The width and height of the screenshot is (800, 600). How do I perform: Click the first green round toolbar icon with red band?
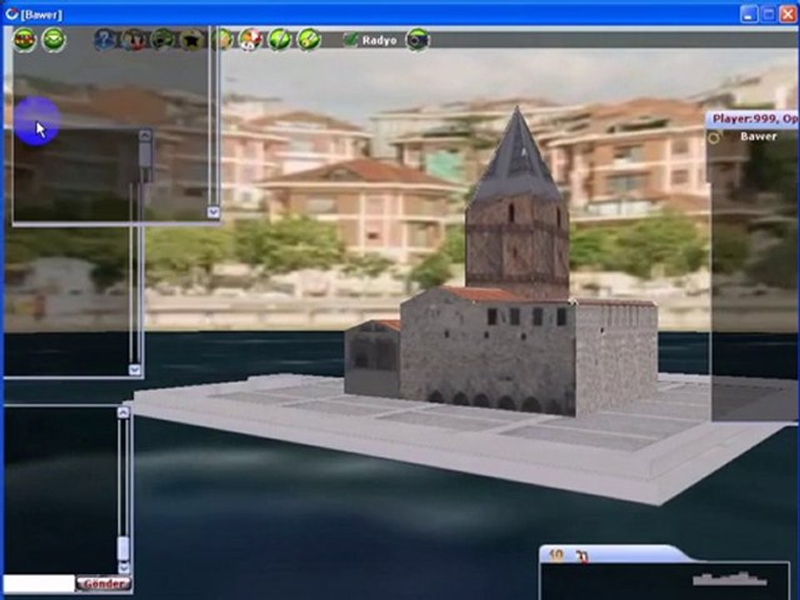[x=24, y=39]
